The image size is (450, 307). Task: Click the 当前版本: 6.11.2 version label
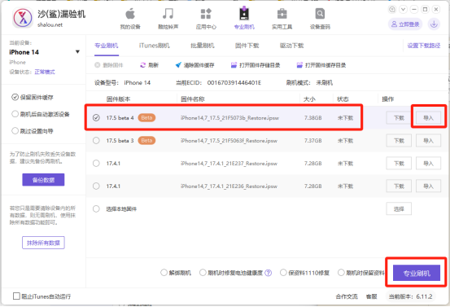[x=410, y=296]
